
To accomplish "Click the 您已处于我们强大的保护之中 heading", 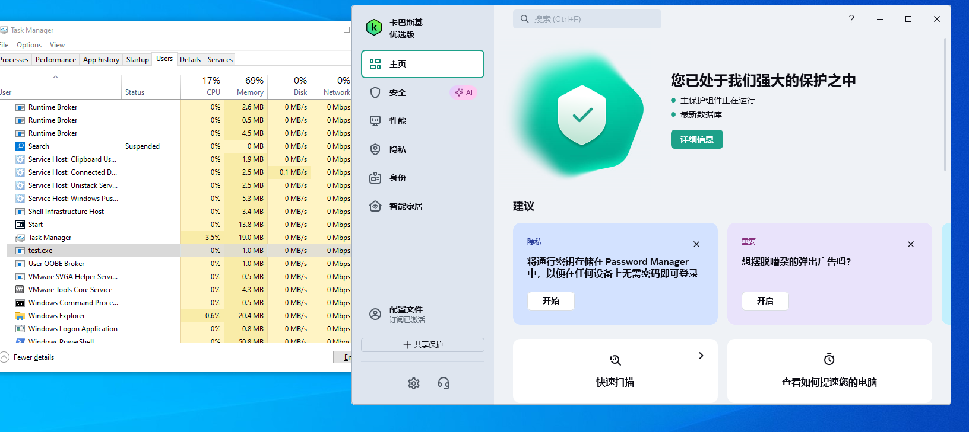I will 764,81.
